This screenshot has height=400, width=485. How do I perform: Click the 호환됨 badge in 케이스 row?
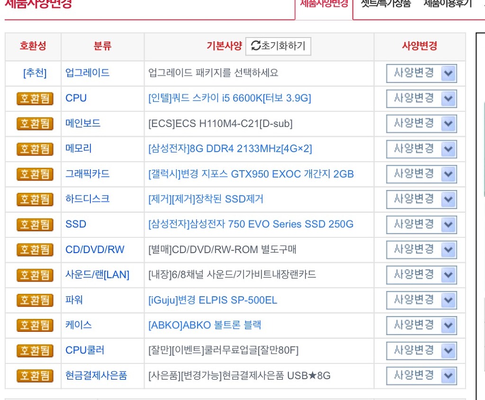pos(35,326)
